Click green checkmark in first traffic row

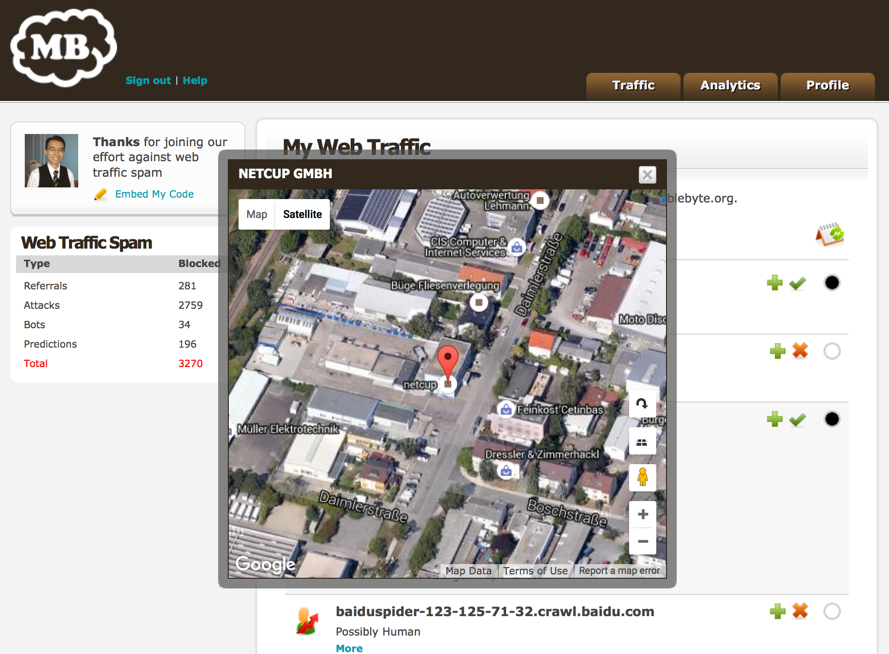click(798, 283)
